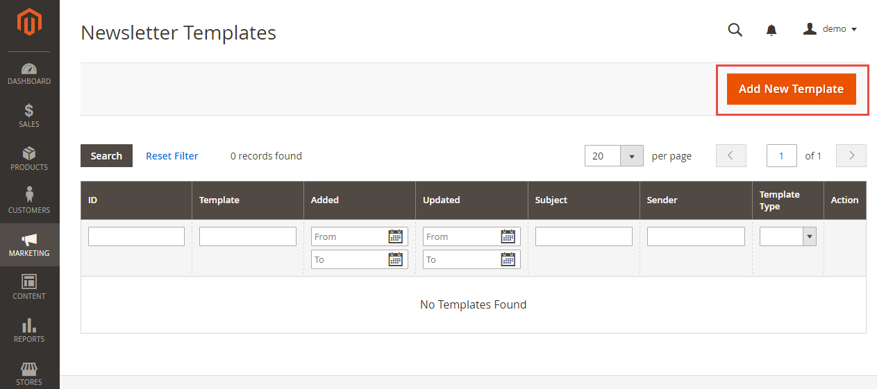
Task: Click the Reset Filter link
Action: [x=172, y=156]
